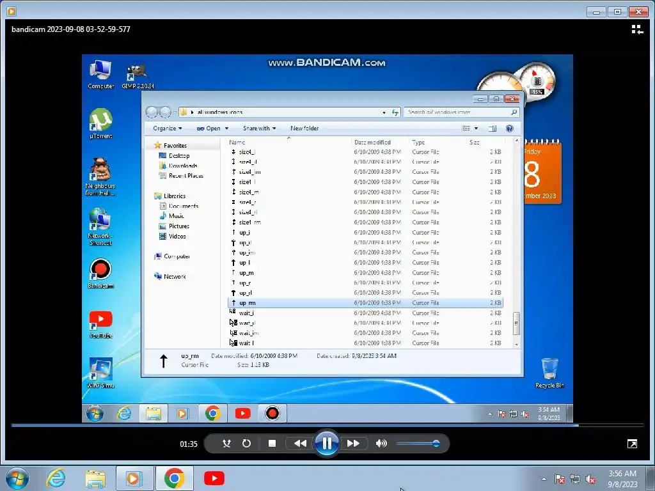Image resolution: width=655 pixels, height=491 pixels.
Task: Click the Open button in the recorded Explorer toolbar
Action: [209, 128]
